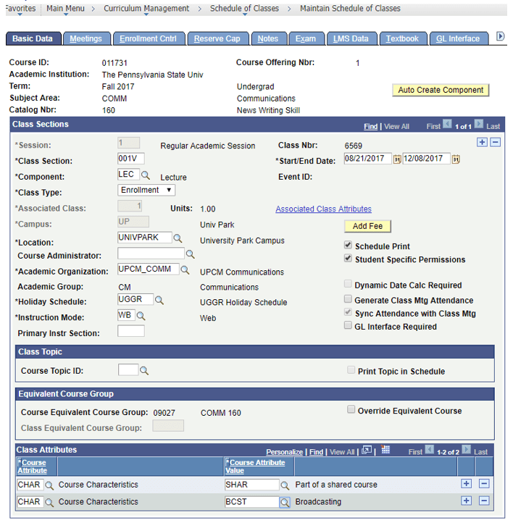The width and height of the screenshot is (513, 523).
Task: Open the end date calendar picker
Action: (x=456, y=159)
